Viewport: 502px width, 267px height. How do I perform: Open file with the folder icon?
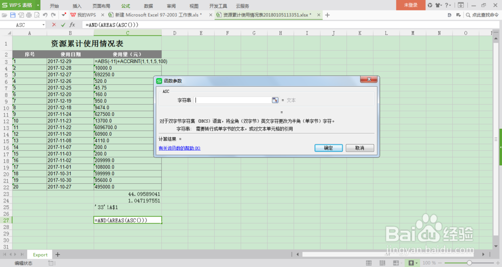(5, 15)
